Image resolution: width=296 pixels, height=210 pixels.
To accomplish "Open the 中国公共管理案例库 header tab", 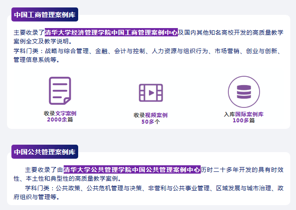I will pyautogui.click(x=44, y=152).
